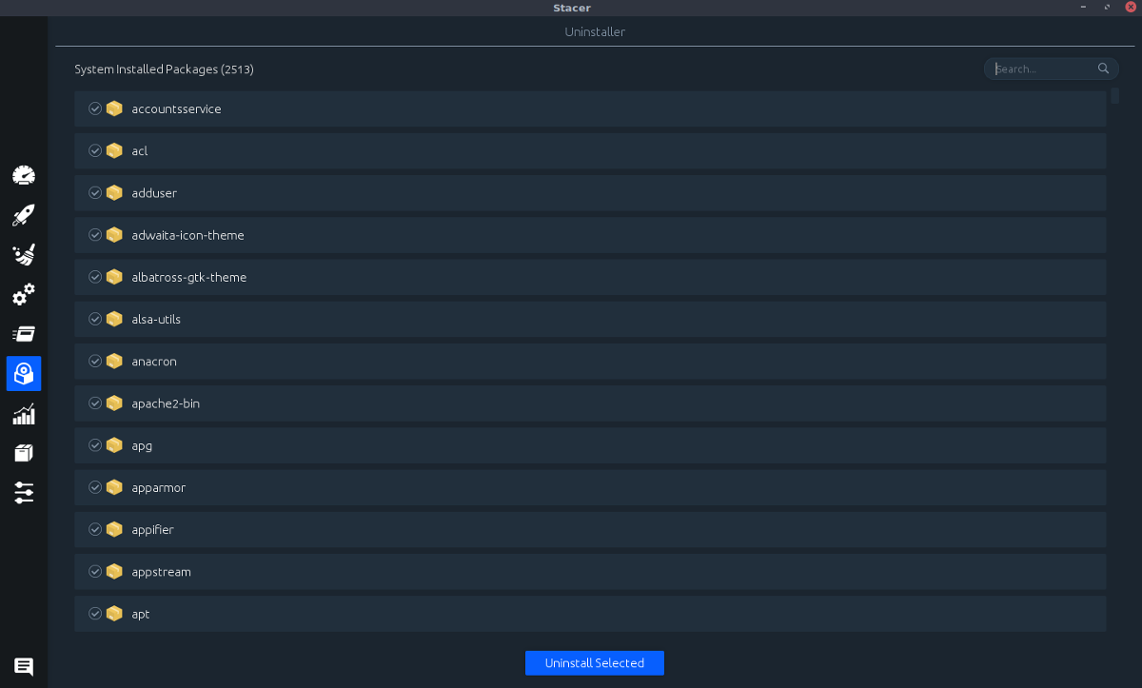Click package icon next to albatross-gtk-theme
Screen dimensions: 1142x688
(114, 277)
